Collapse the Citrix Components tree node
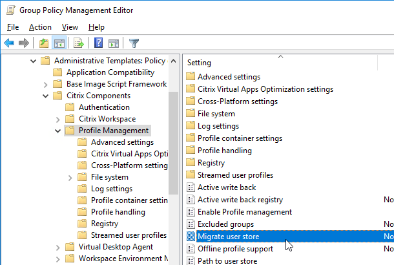 45,96
